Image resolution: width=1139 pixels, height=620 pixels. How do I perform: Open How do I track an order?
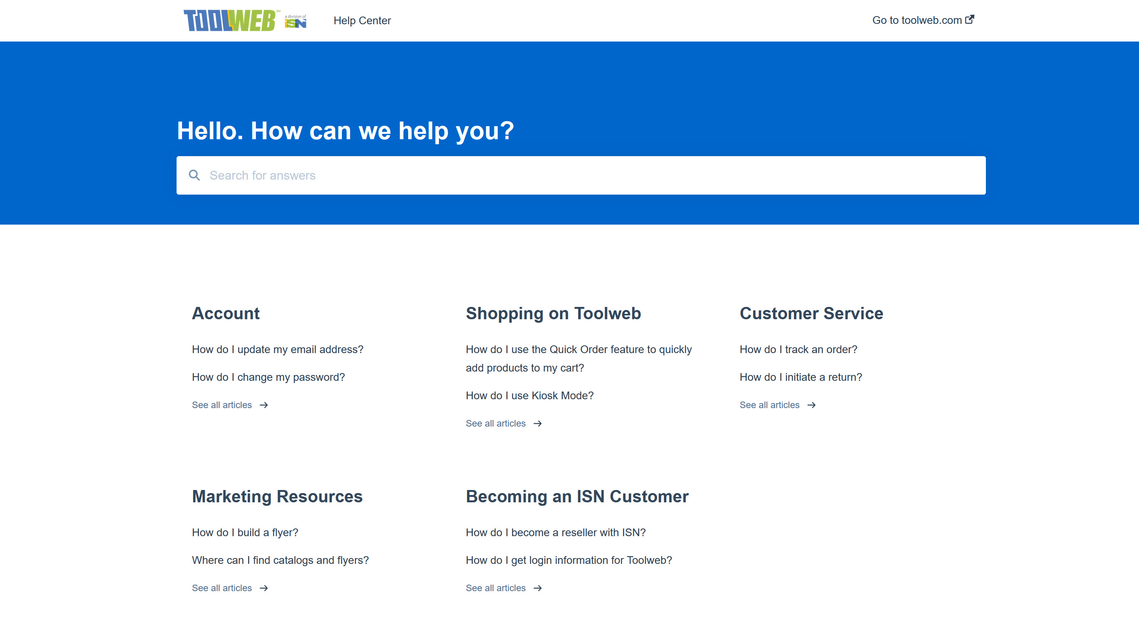click(x=798, y=349)
